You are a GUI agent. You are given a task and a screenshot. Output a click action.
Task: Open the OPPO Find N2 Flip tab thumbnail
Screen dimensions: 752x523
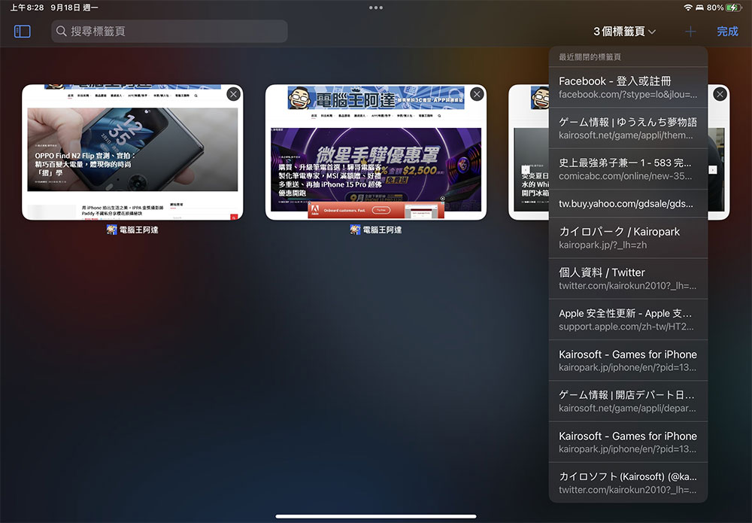coord(132,152)
